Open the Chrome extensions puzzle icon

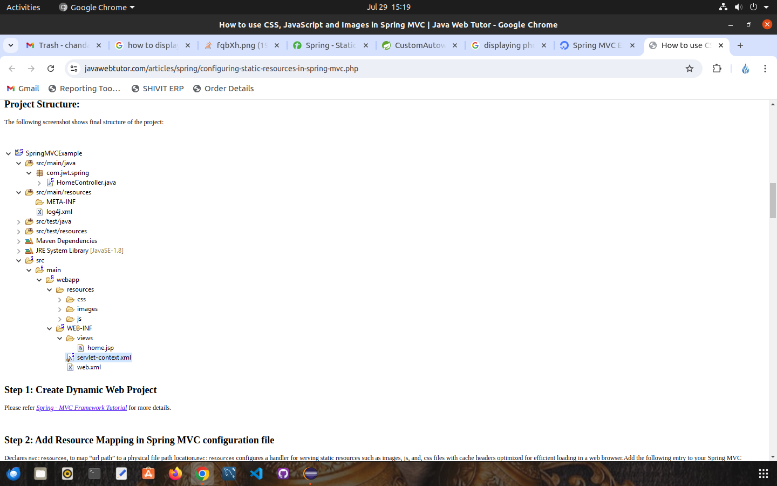(x=717, y=69)
